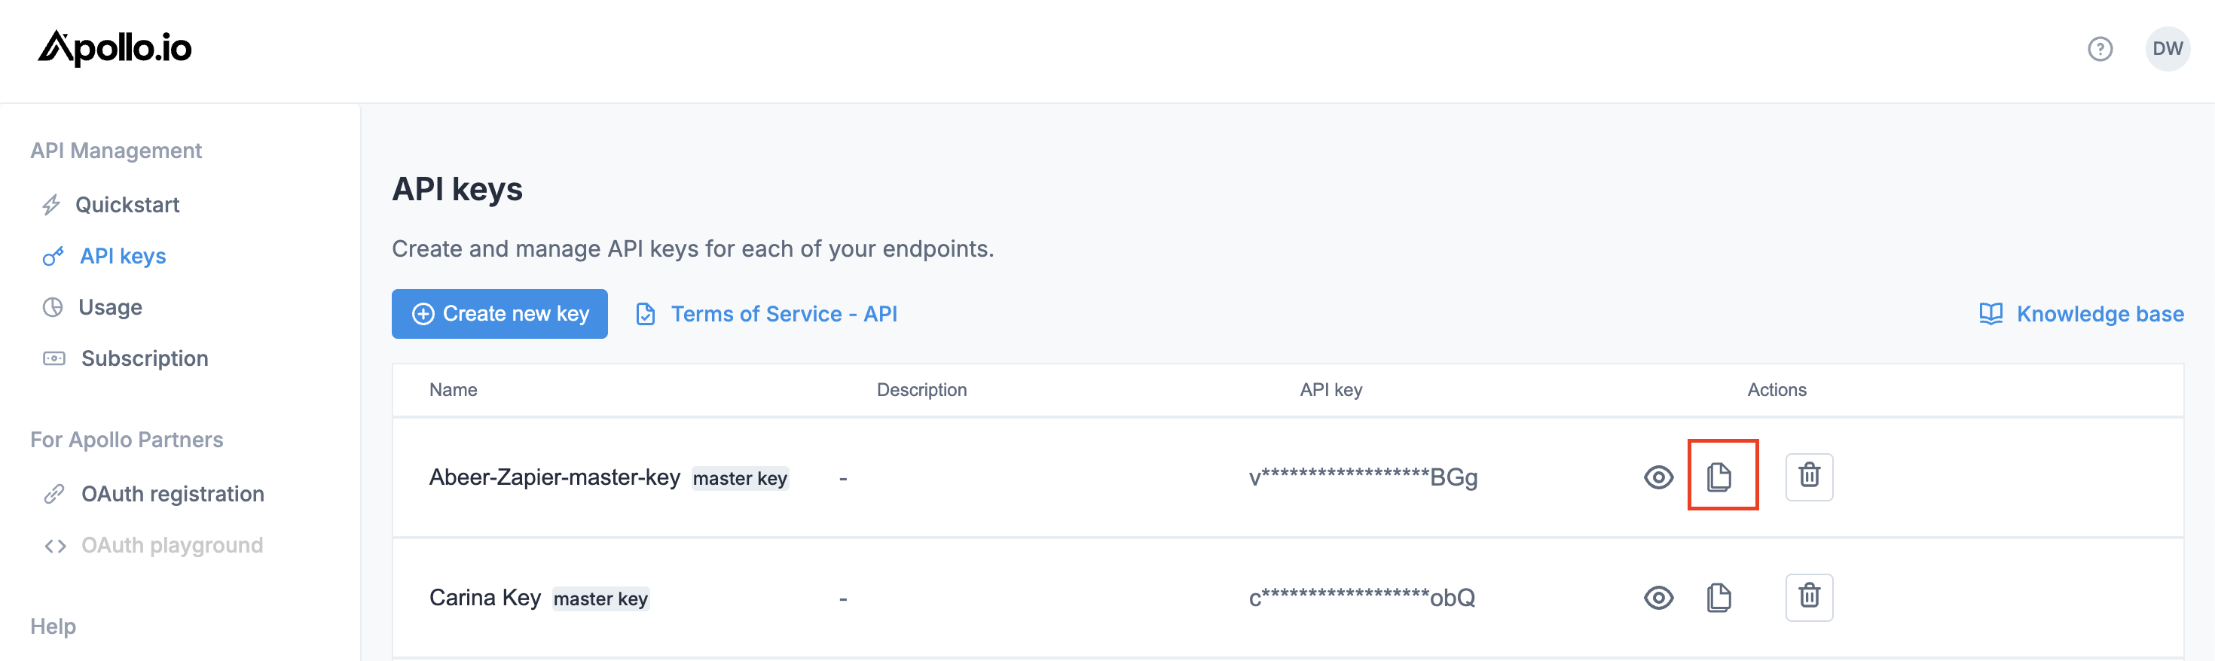The width and height of the screenshot is (2215, 661).
Task: Click the DW user avatar
Action: 2167,49
